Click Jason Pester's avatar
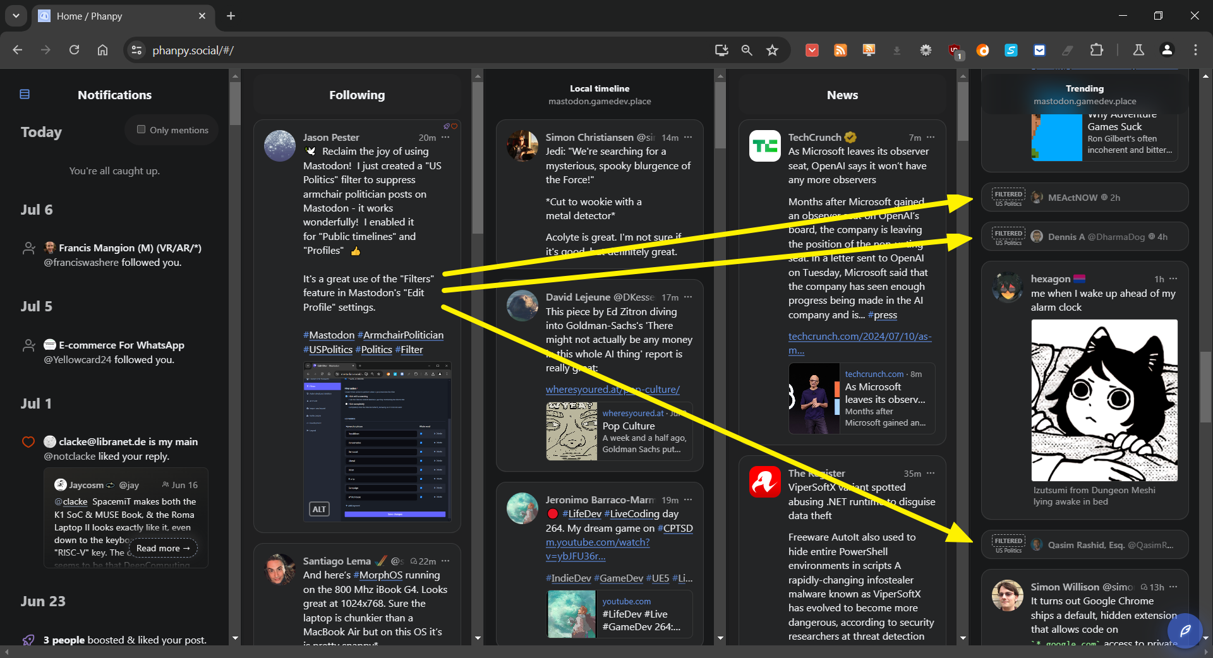 tap(280, 146)
